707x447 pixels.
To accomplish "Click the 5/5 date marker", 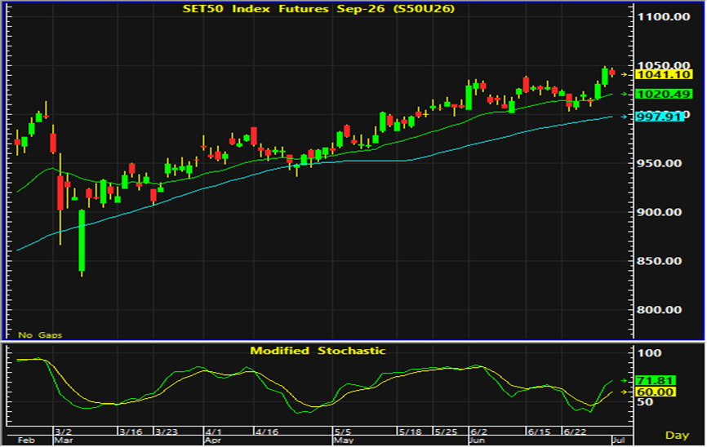I will click(343, 432).
